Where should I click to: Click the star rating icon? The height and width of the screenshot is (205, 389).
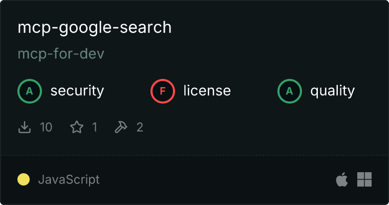[x=77, y=127]
